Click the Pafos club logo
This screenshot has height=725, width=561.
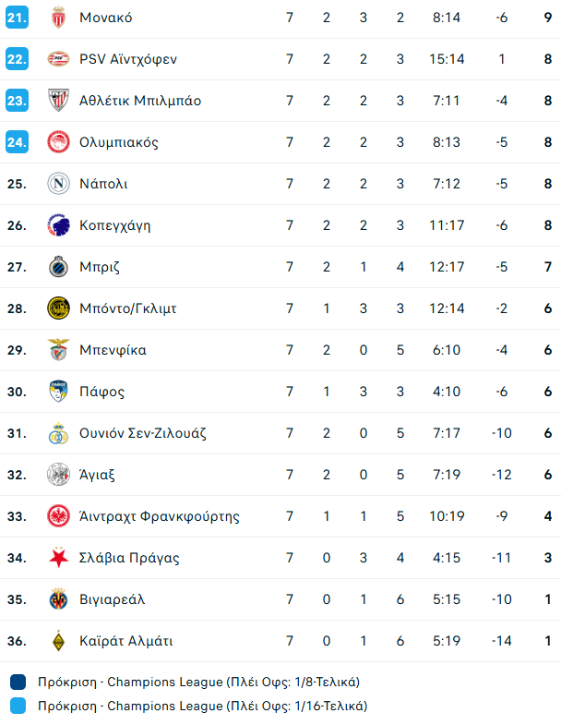coord(58,392)
